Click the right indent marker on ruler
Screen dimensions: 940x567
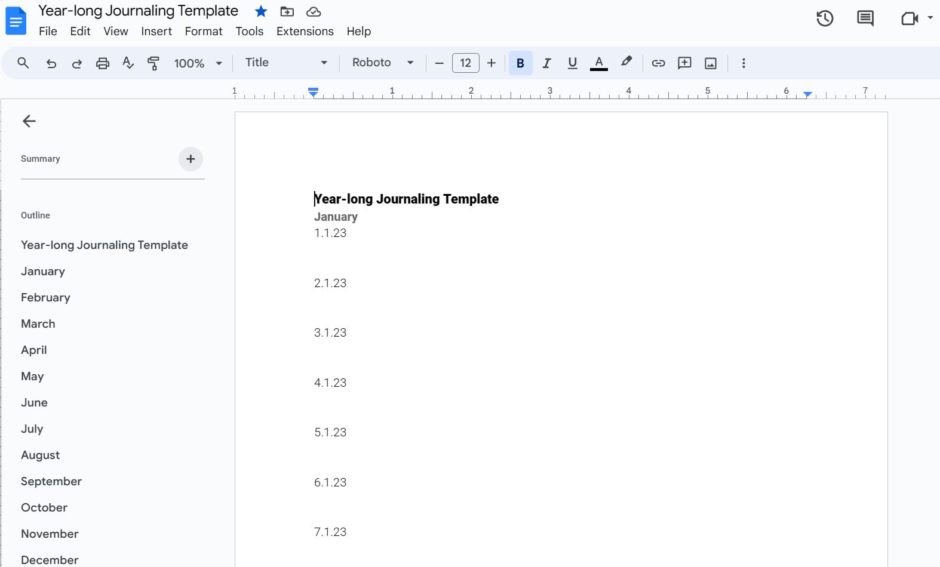(x=807, y=94)
